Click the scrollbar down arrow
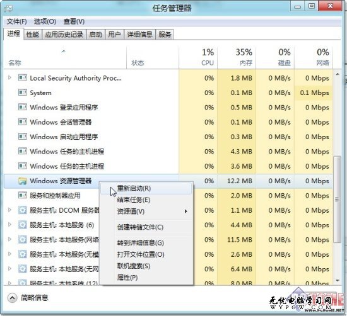Viewport: 347px width, 316px height. click(x=338, y=281)
